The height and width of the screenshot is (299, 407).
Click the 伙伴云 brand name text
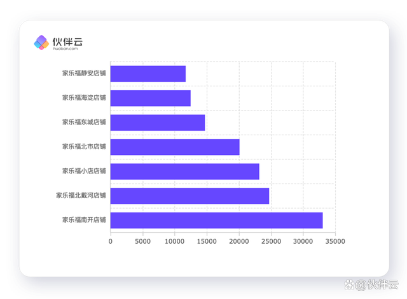point(67,41)
